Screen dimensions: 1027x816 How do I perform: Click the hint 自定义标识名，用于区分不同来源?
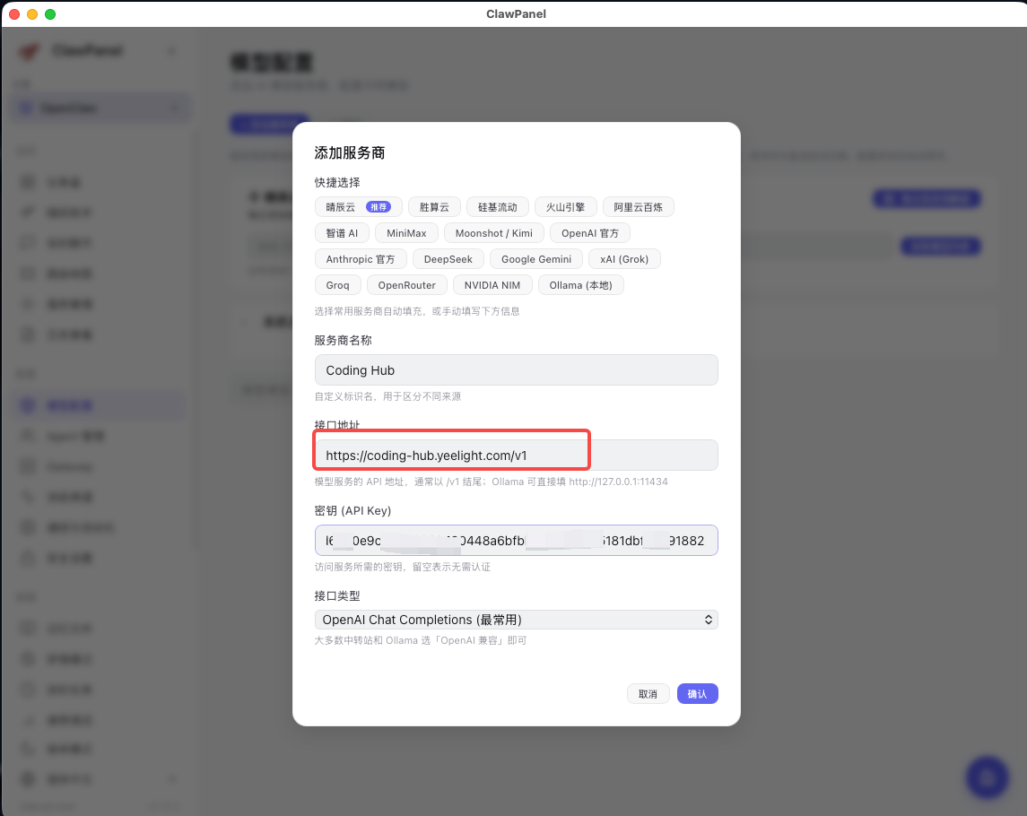coord(387,396)
